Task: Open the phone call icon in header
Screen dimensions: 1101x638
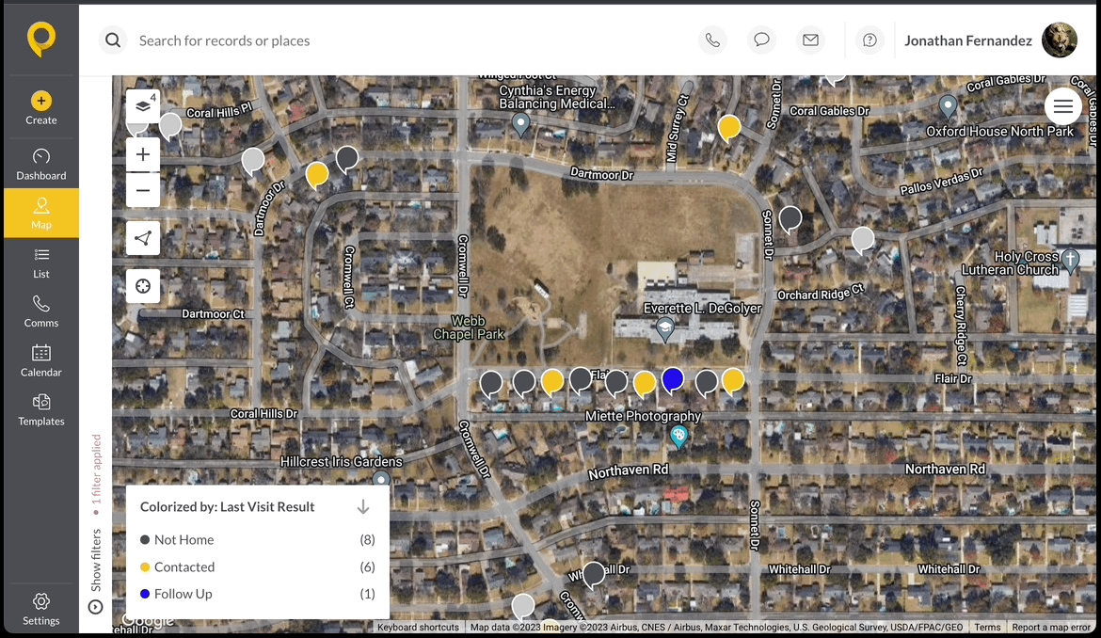Action: tap(712, 40)
